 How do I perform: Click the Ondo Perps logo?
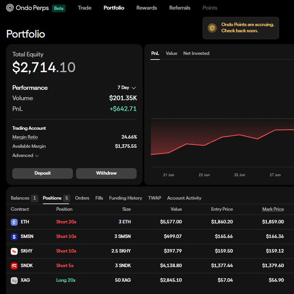pyautogui.click(x=27, y=8)
